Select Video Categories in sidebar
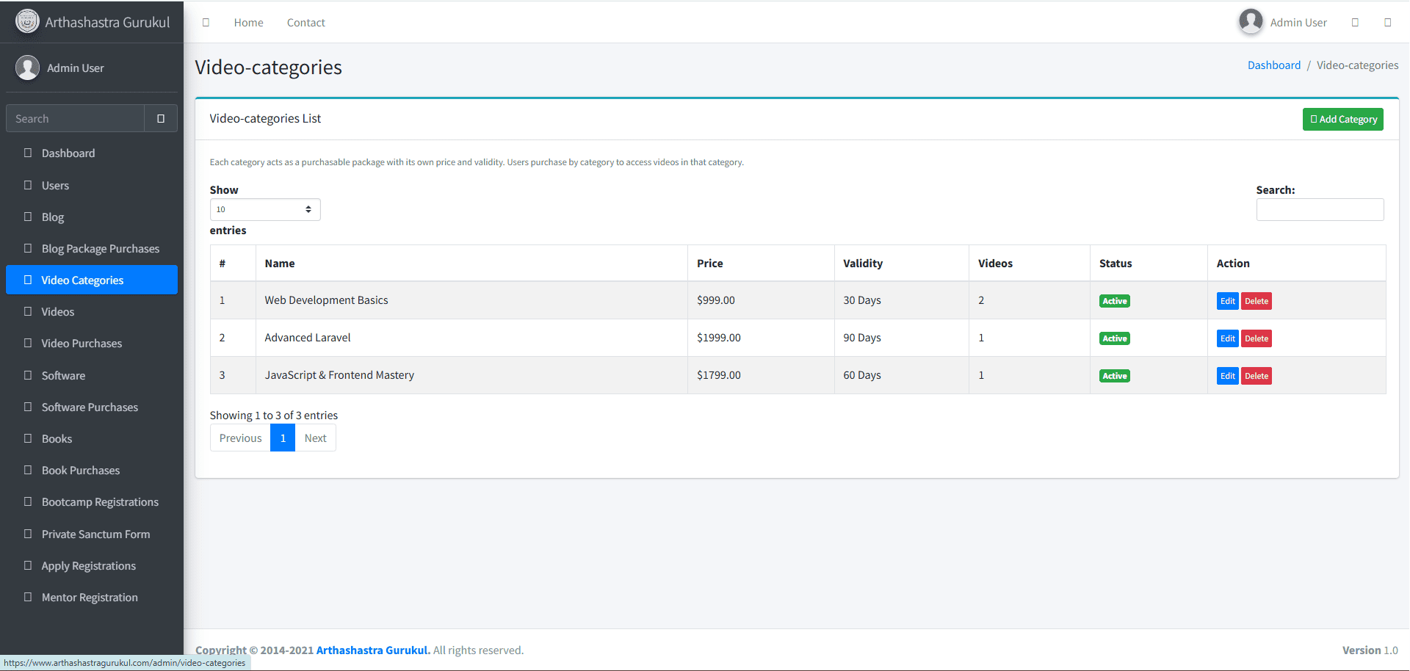Image resolution: width=1410 pixels, height=671 pixels. (92, 280)
